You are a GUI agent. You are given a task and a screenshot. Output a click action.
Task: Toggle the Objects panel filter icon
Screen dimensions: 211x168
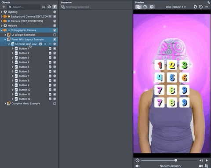(55, 7)
